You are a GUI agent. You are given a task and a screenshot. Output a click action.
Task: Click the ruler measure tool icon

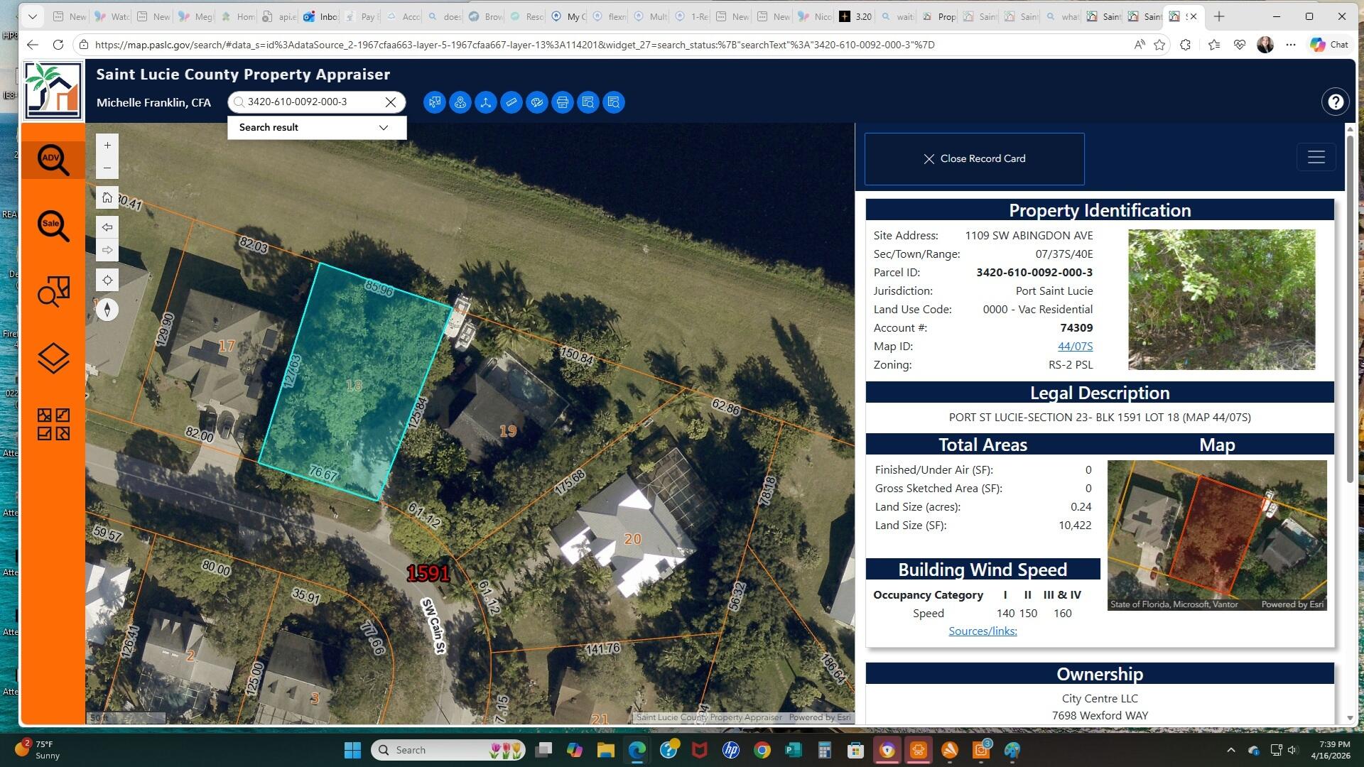click(511, 102)
